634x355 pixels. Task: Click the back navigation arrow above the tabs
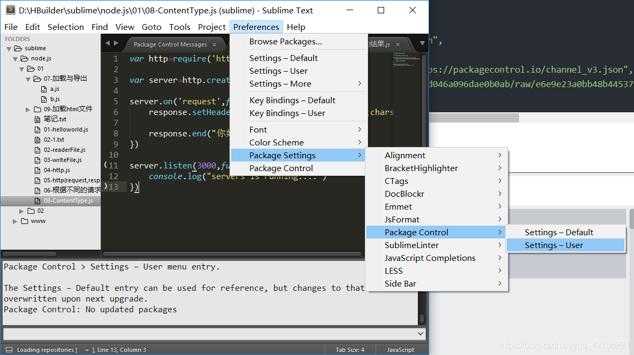point(107,44)
